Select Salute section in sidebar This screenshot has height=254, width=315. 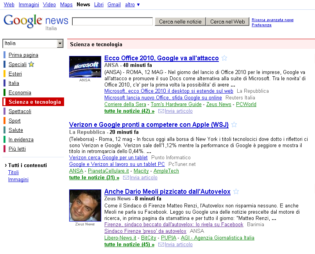(16, 130)
